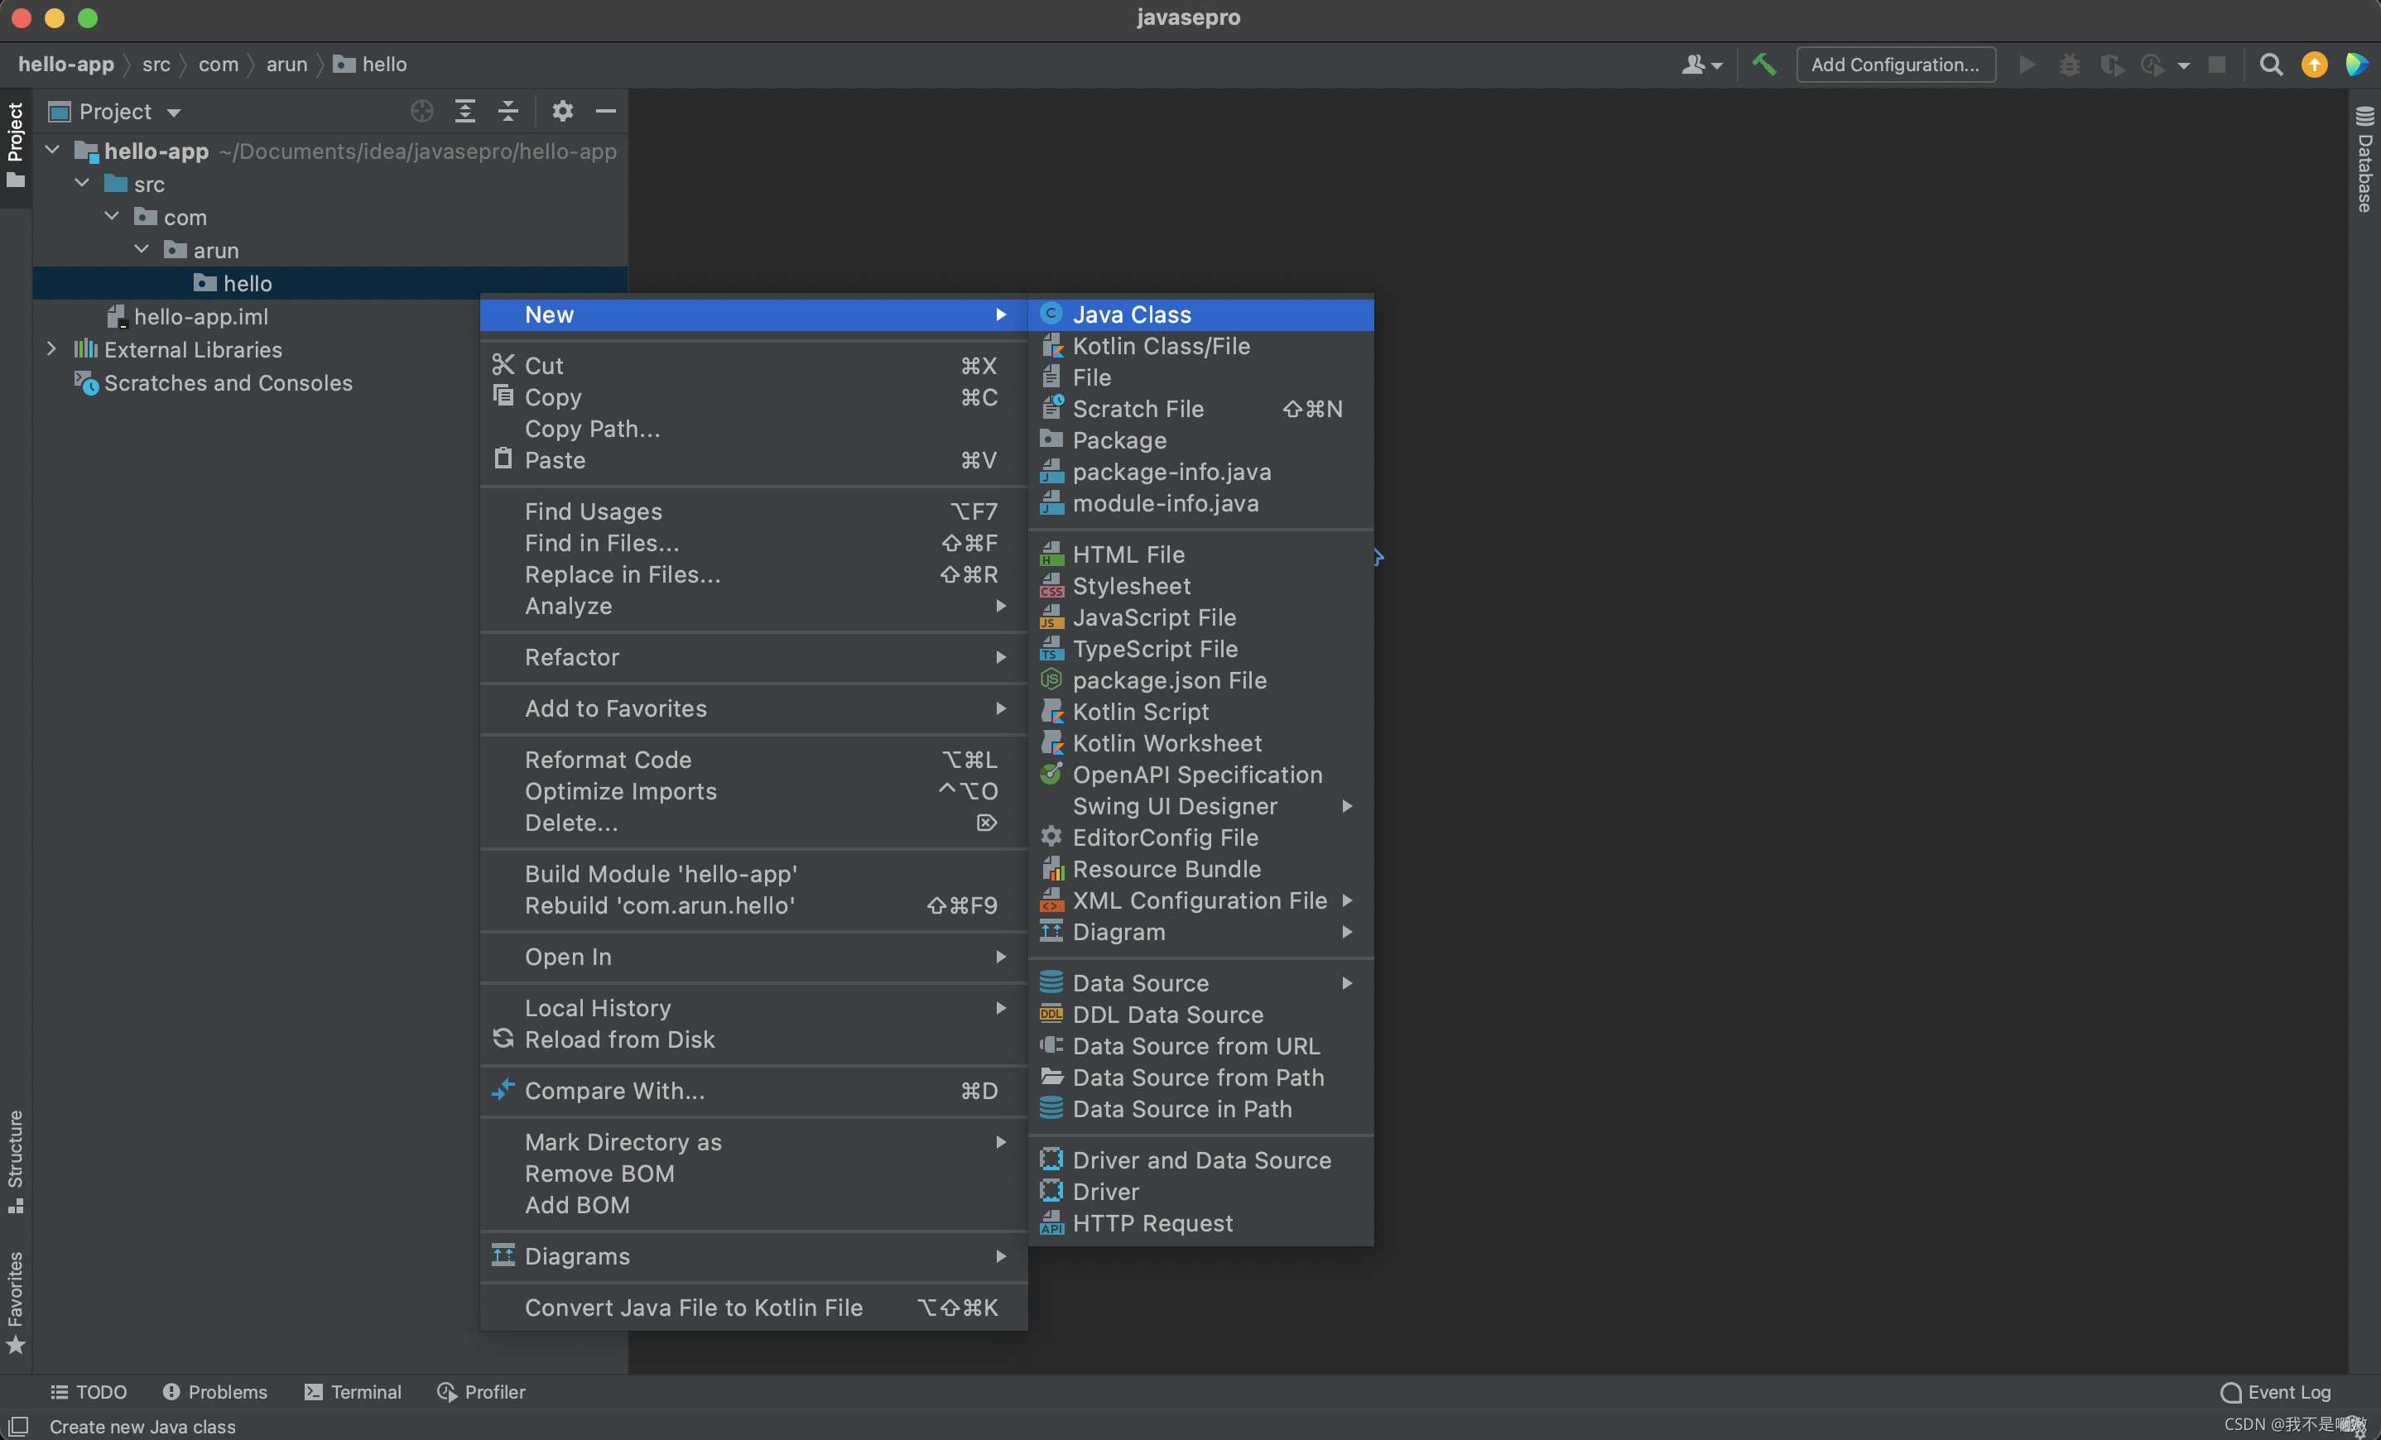Image resolution: width=2381 pixels, height=1440 pixels.
Task: Click the Run with Coverage icon
Action: point(2111,65)
